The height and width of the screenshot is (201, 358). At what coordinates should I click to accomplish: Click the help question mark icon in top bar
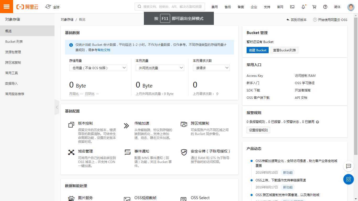(325, 7)
